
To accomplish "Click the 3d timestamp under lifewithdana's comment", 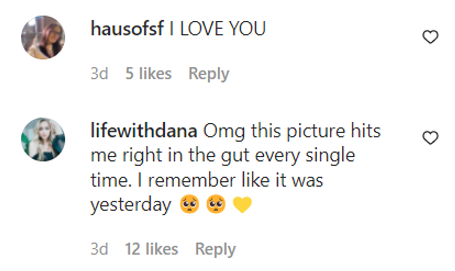I will (x=99, y=249).
